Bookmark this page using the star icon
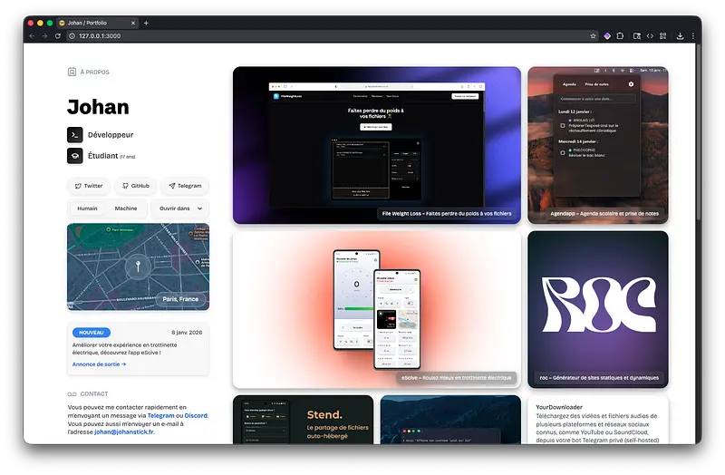725x475 pixels. 594,36
